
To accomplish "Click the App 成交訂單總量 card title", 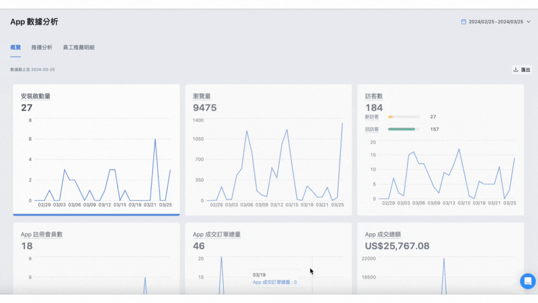I will [217, 234].
